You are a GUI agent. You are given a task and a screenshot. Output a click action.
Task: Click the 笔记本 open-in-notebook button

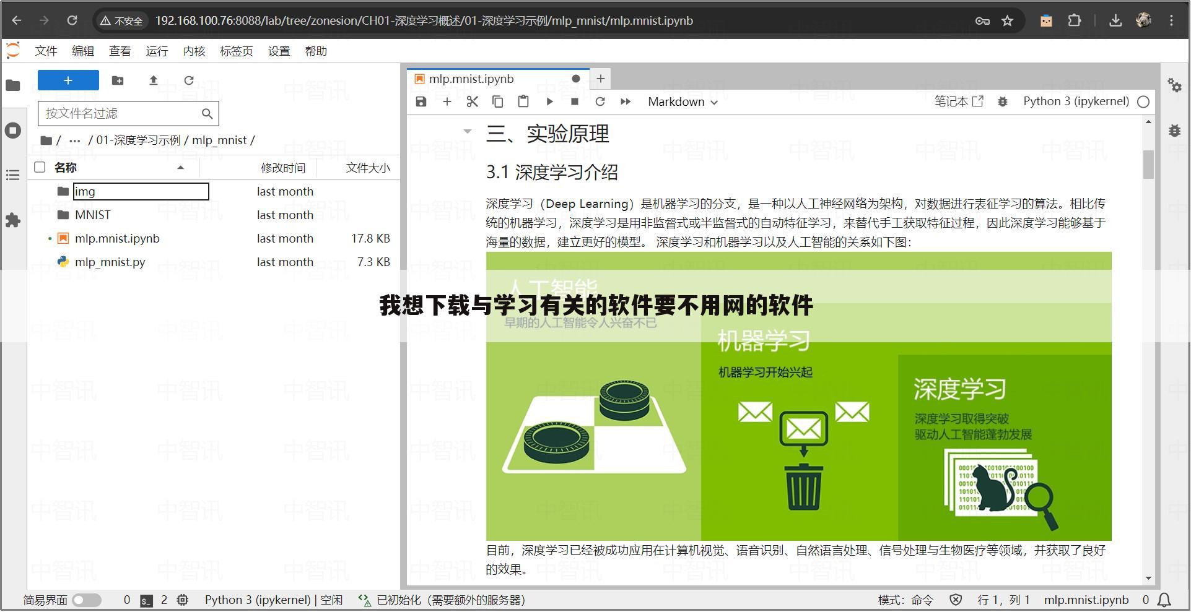click(959, 101)
